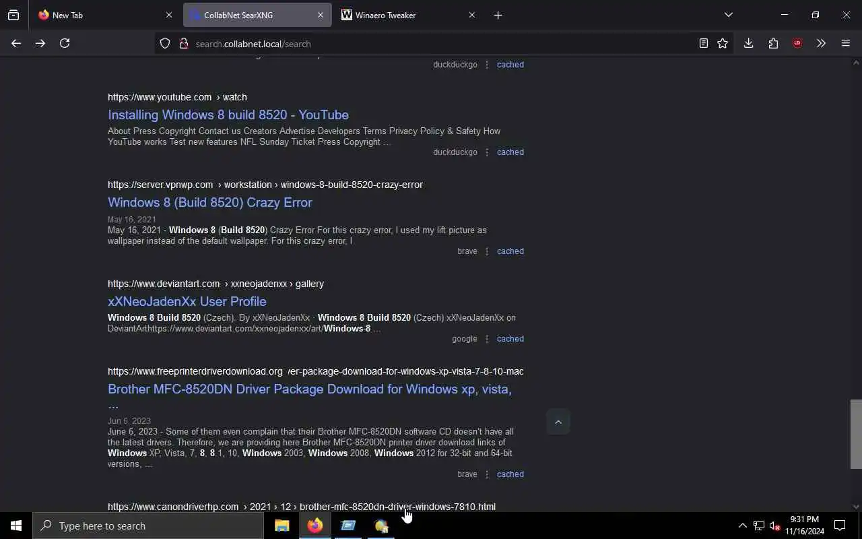View site security lock information
This screenshot has width=862, height=539.
coord(183,43)
